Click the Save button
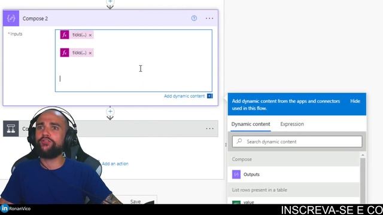 [x=136, y=201]
